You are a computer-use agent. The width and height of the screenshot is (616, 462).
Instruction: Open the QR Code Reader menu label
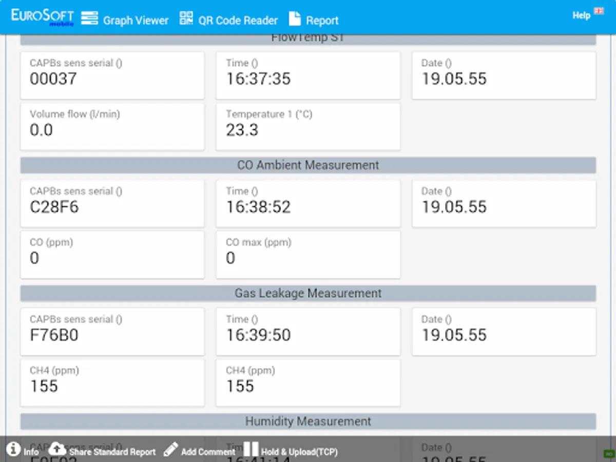click(x=238, y=21)
